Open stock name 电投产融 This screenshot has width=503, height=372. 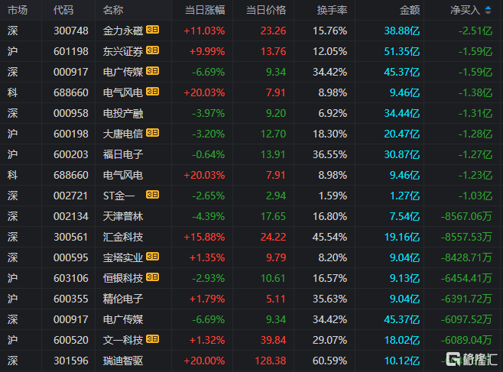click(123, 113)
